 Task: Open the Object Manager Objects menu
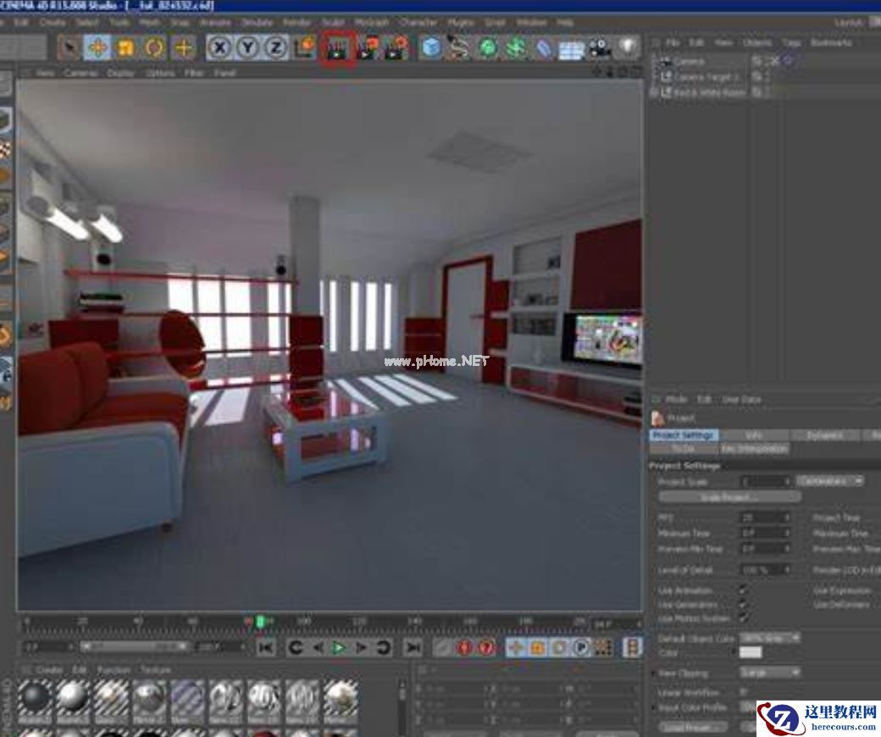coord(756,42)
